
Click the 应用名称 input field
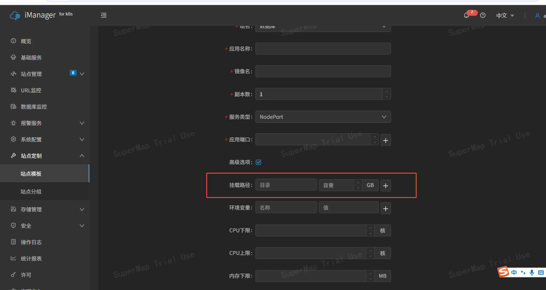point(323,49)
